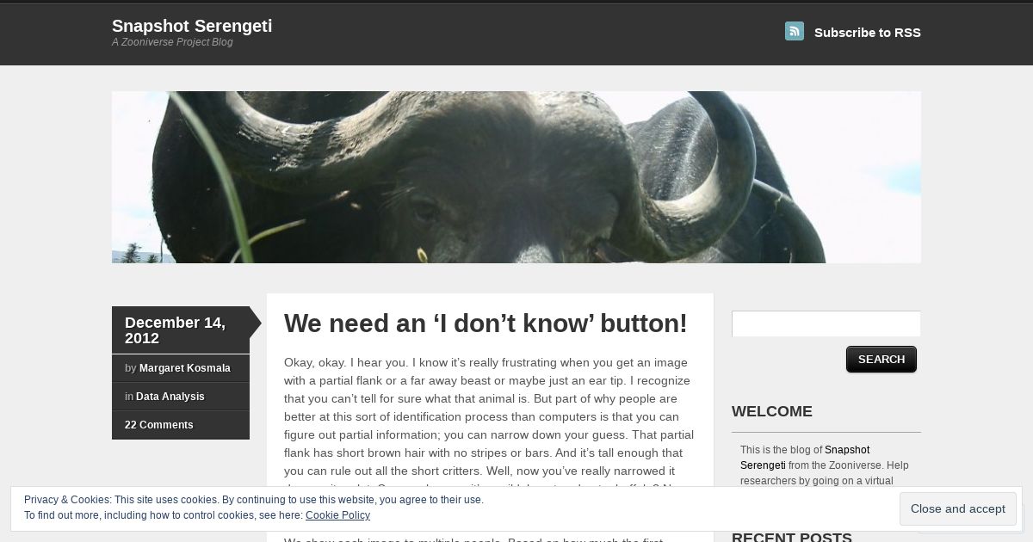Open author Margaret Kosmala's page

(x=185, y=368)
